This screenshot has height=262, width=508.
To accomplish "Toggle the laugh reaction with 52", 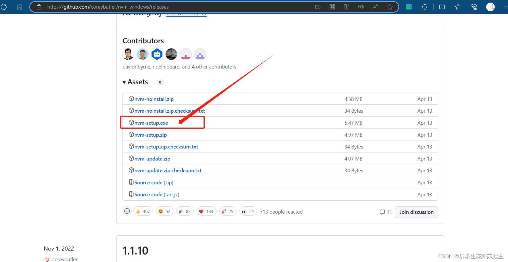I will click(x=164, y=211).
